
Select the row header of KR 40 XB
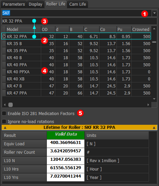(4, 79)
